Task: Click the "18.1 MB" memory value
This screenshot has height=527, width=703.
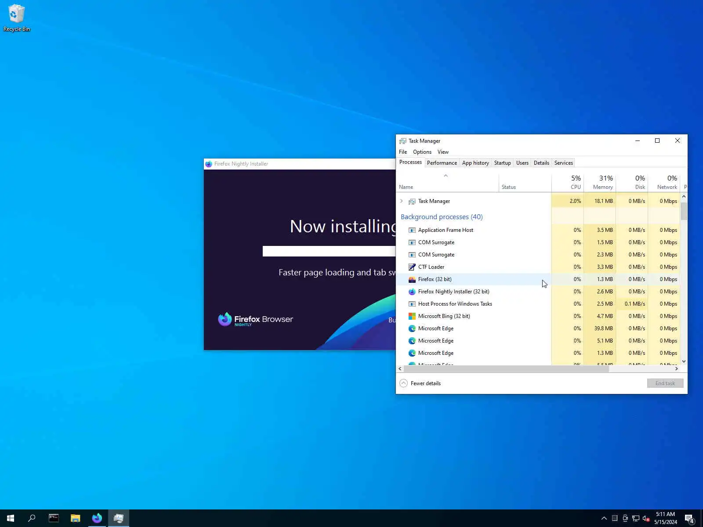Action: pyautogui.click(x=604, y=201)
